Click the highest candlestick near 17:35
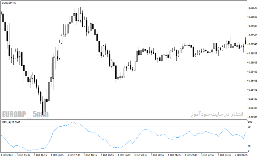This screenshot has width=259, height=158. point(80,15)
